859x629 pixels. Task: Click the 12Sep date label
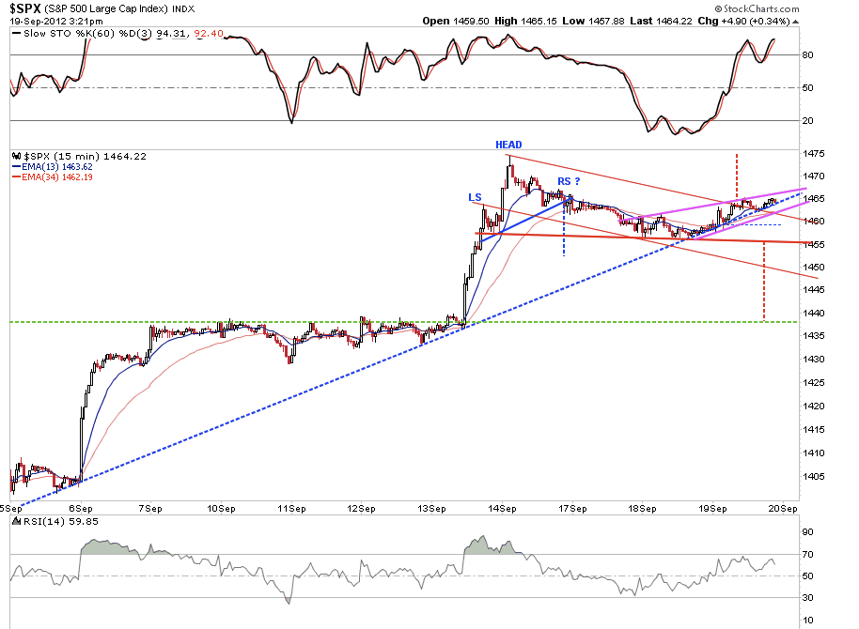362,509
